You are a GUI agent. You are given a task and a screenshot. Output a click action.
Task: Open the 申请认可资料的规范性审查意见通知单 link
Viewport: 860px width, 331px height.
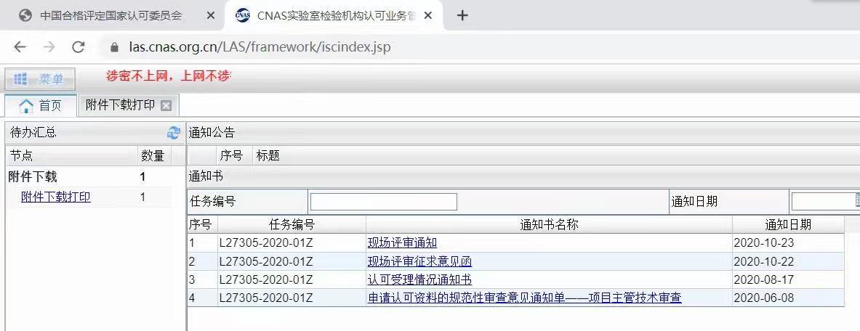pos(524,298)
